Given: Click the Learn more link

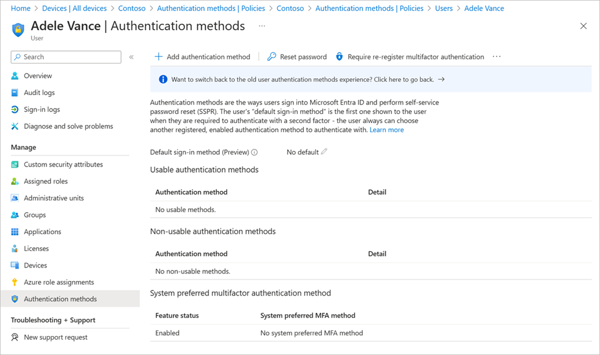Looking at the screenshot, I should click(386, 130).
